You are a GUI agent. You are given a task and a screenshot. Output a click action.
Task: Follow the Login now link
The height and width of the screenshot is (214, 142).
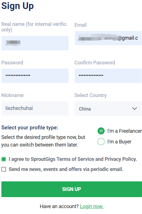click(92, 206)
